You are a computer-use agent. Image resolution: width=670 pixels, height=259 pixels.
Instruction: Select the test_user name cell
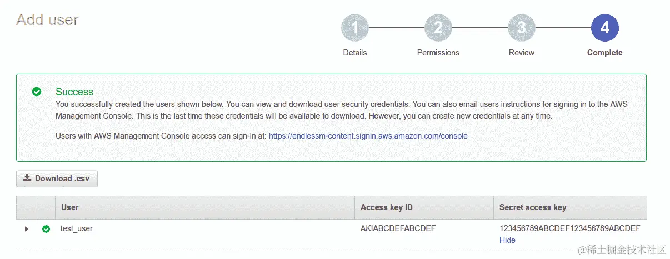77,228
